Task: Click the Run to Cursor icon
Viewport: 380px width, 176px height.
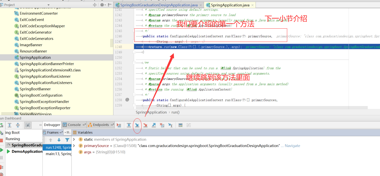Action: pos(170,125)
